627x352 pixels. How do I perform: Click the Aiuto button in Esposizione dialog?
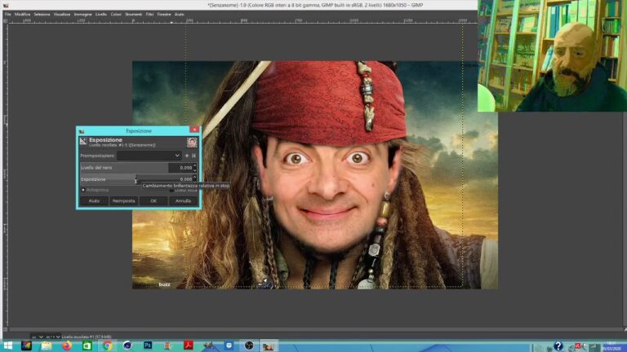click(x=94, y=201)
